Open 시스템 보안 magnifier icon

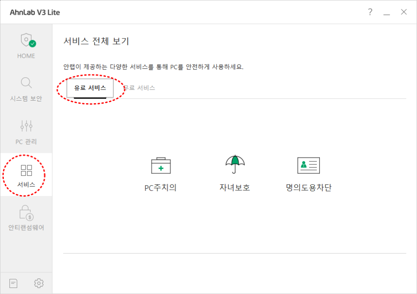tap(26, 83)
